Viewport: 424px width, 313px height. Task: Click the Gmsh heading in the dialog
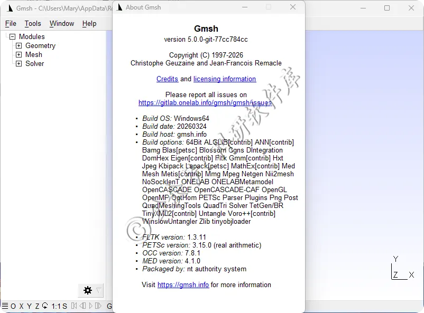[x=206, y=29]
